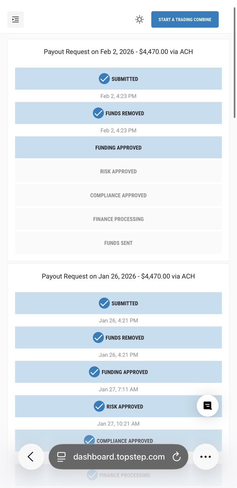Click Payout Request Jan 26 heading

click(118, 276)
